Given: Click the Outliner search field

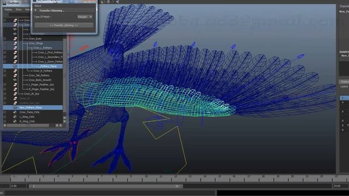Looking at the screenshot, I should tap(20, 15).
